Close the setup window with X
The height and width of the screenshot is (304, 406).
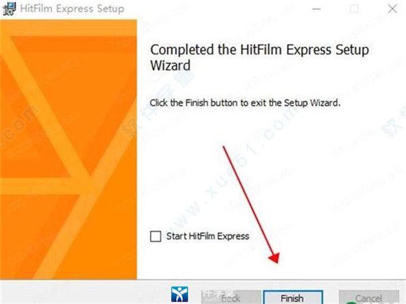tap(392, 9)
